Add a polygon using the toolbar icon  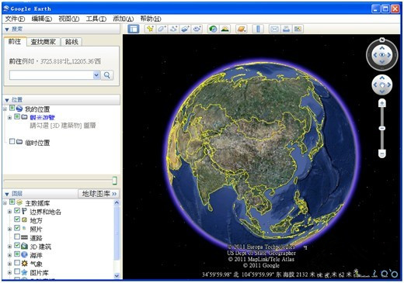tap(162, 29)
